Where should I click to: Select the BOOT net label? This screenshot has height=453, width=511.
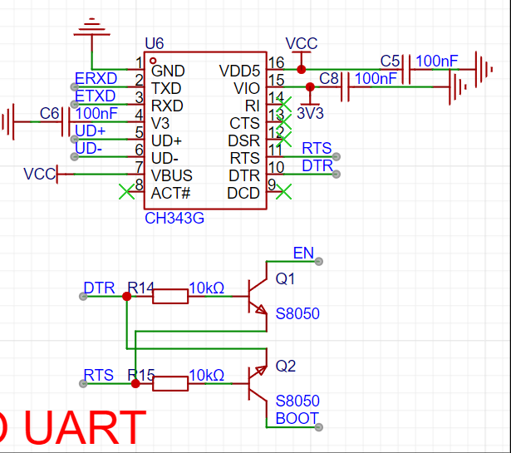[x=297, y=419]
